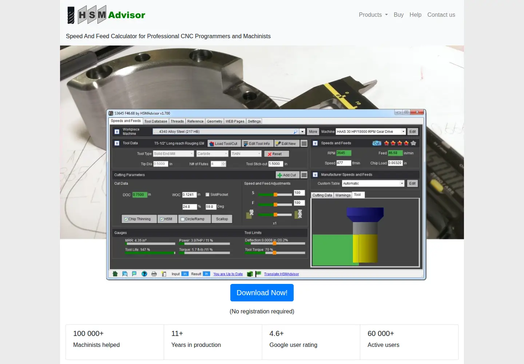This screenshot has width=524, height=364.
Task: Open the blue help question mark icon
Action: (144, 274)
